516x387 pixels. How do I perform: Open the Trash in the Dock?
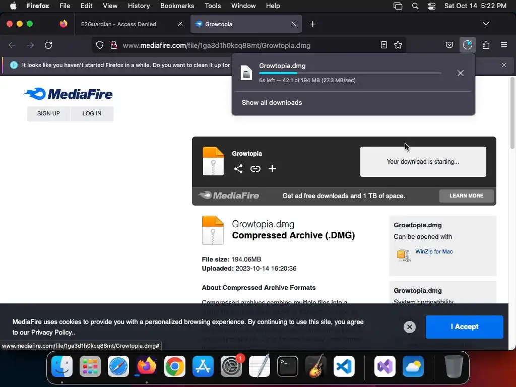(454, 366)
